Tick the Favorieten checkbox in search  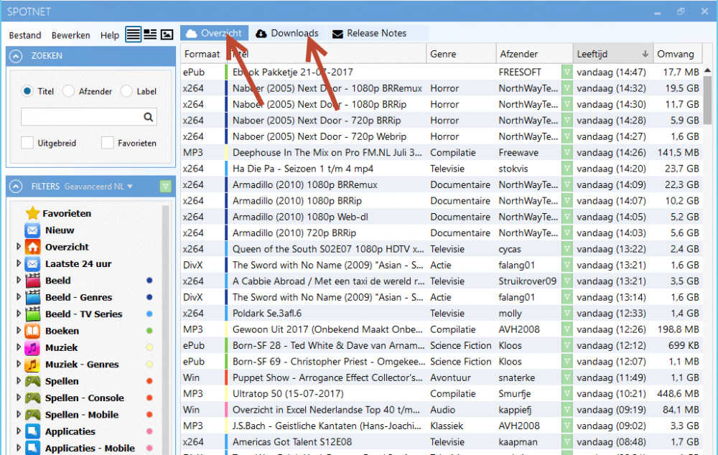pyautogui.click(x=107, y=143)
